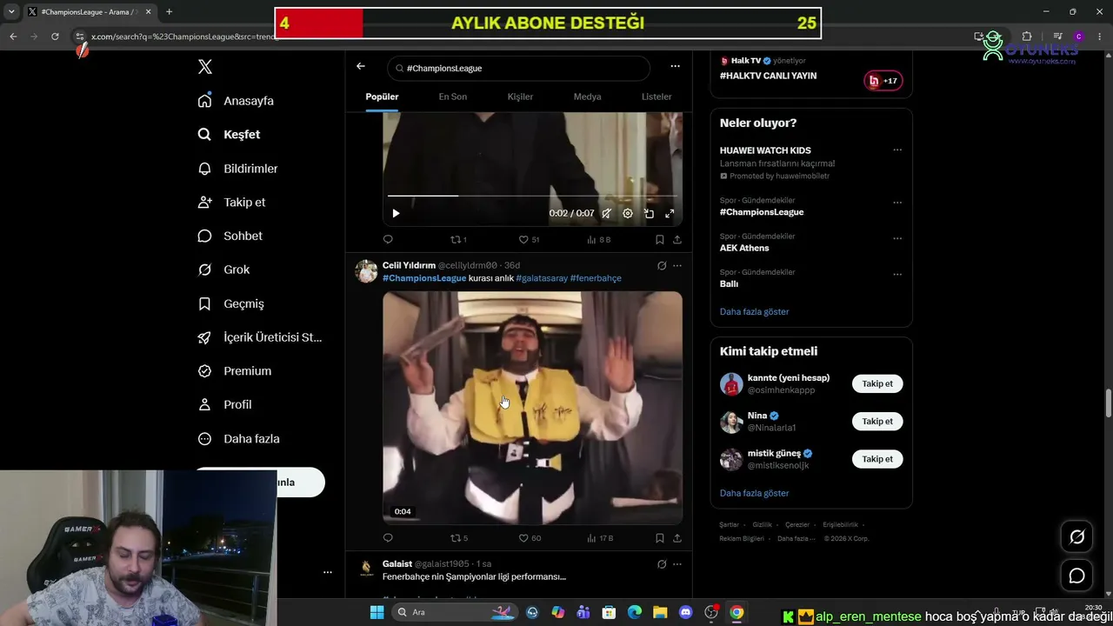Expand the Daha fazla sidebar menu

point(238,439)
